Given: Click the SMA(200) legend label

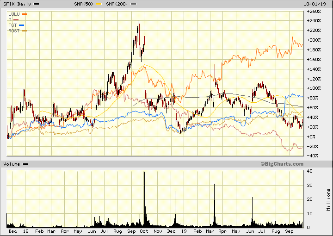Looking at the screenshot, I should pyautogui.click(x=117, y=4).
